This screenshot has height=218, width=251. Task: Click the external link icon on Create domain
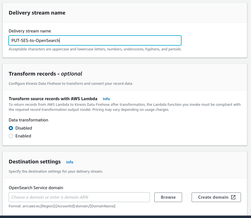click(233, 197)
